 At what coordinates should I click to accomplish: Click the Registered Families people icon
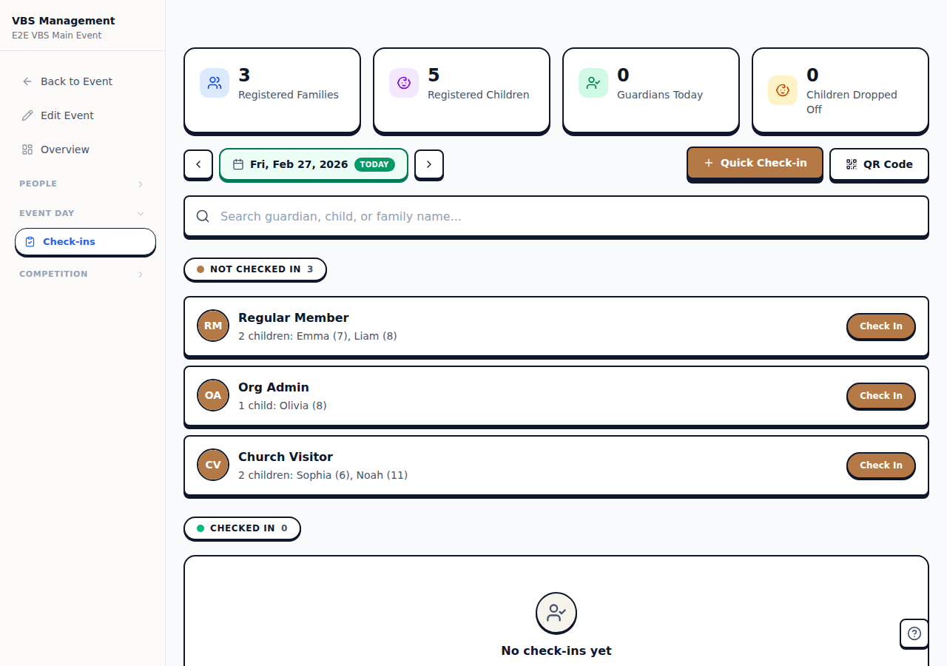pyautogui.click(x=215, y=83)
